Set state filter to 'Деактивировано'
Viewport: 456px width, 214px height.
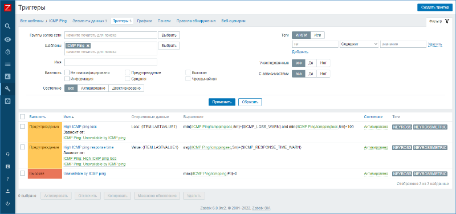tap(126, 88)
